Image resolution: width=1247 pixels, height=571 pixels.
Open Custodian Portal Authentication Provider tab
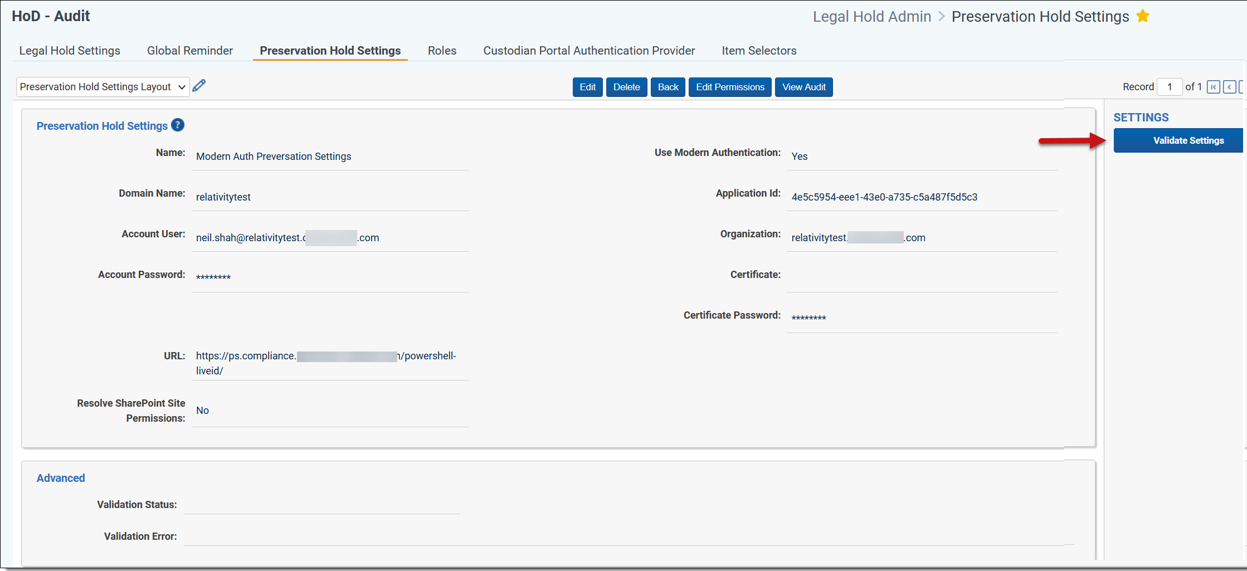click(x=589, y=51)
